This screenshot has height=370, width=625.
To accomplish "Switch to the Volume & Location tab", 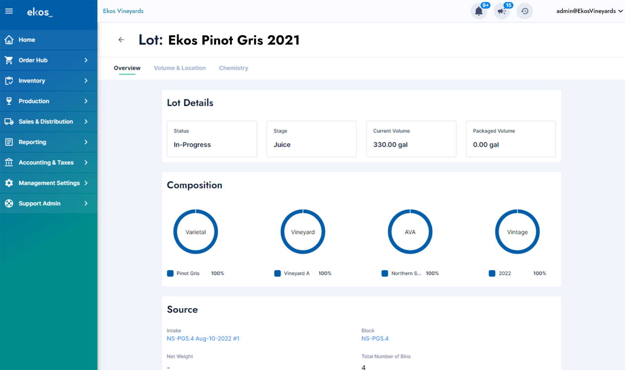I will [x=180, y=68].
